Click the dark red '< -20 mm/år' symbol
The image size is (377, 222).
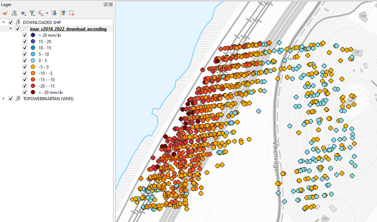(33, 92)
